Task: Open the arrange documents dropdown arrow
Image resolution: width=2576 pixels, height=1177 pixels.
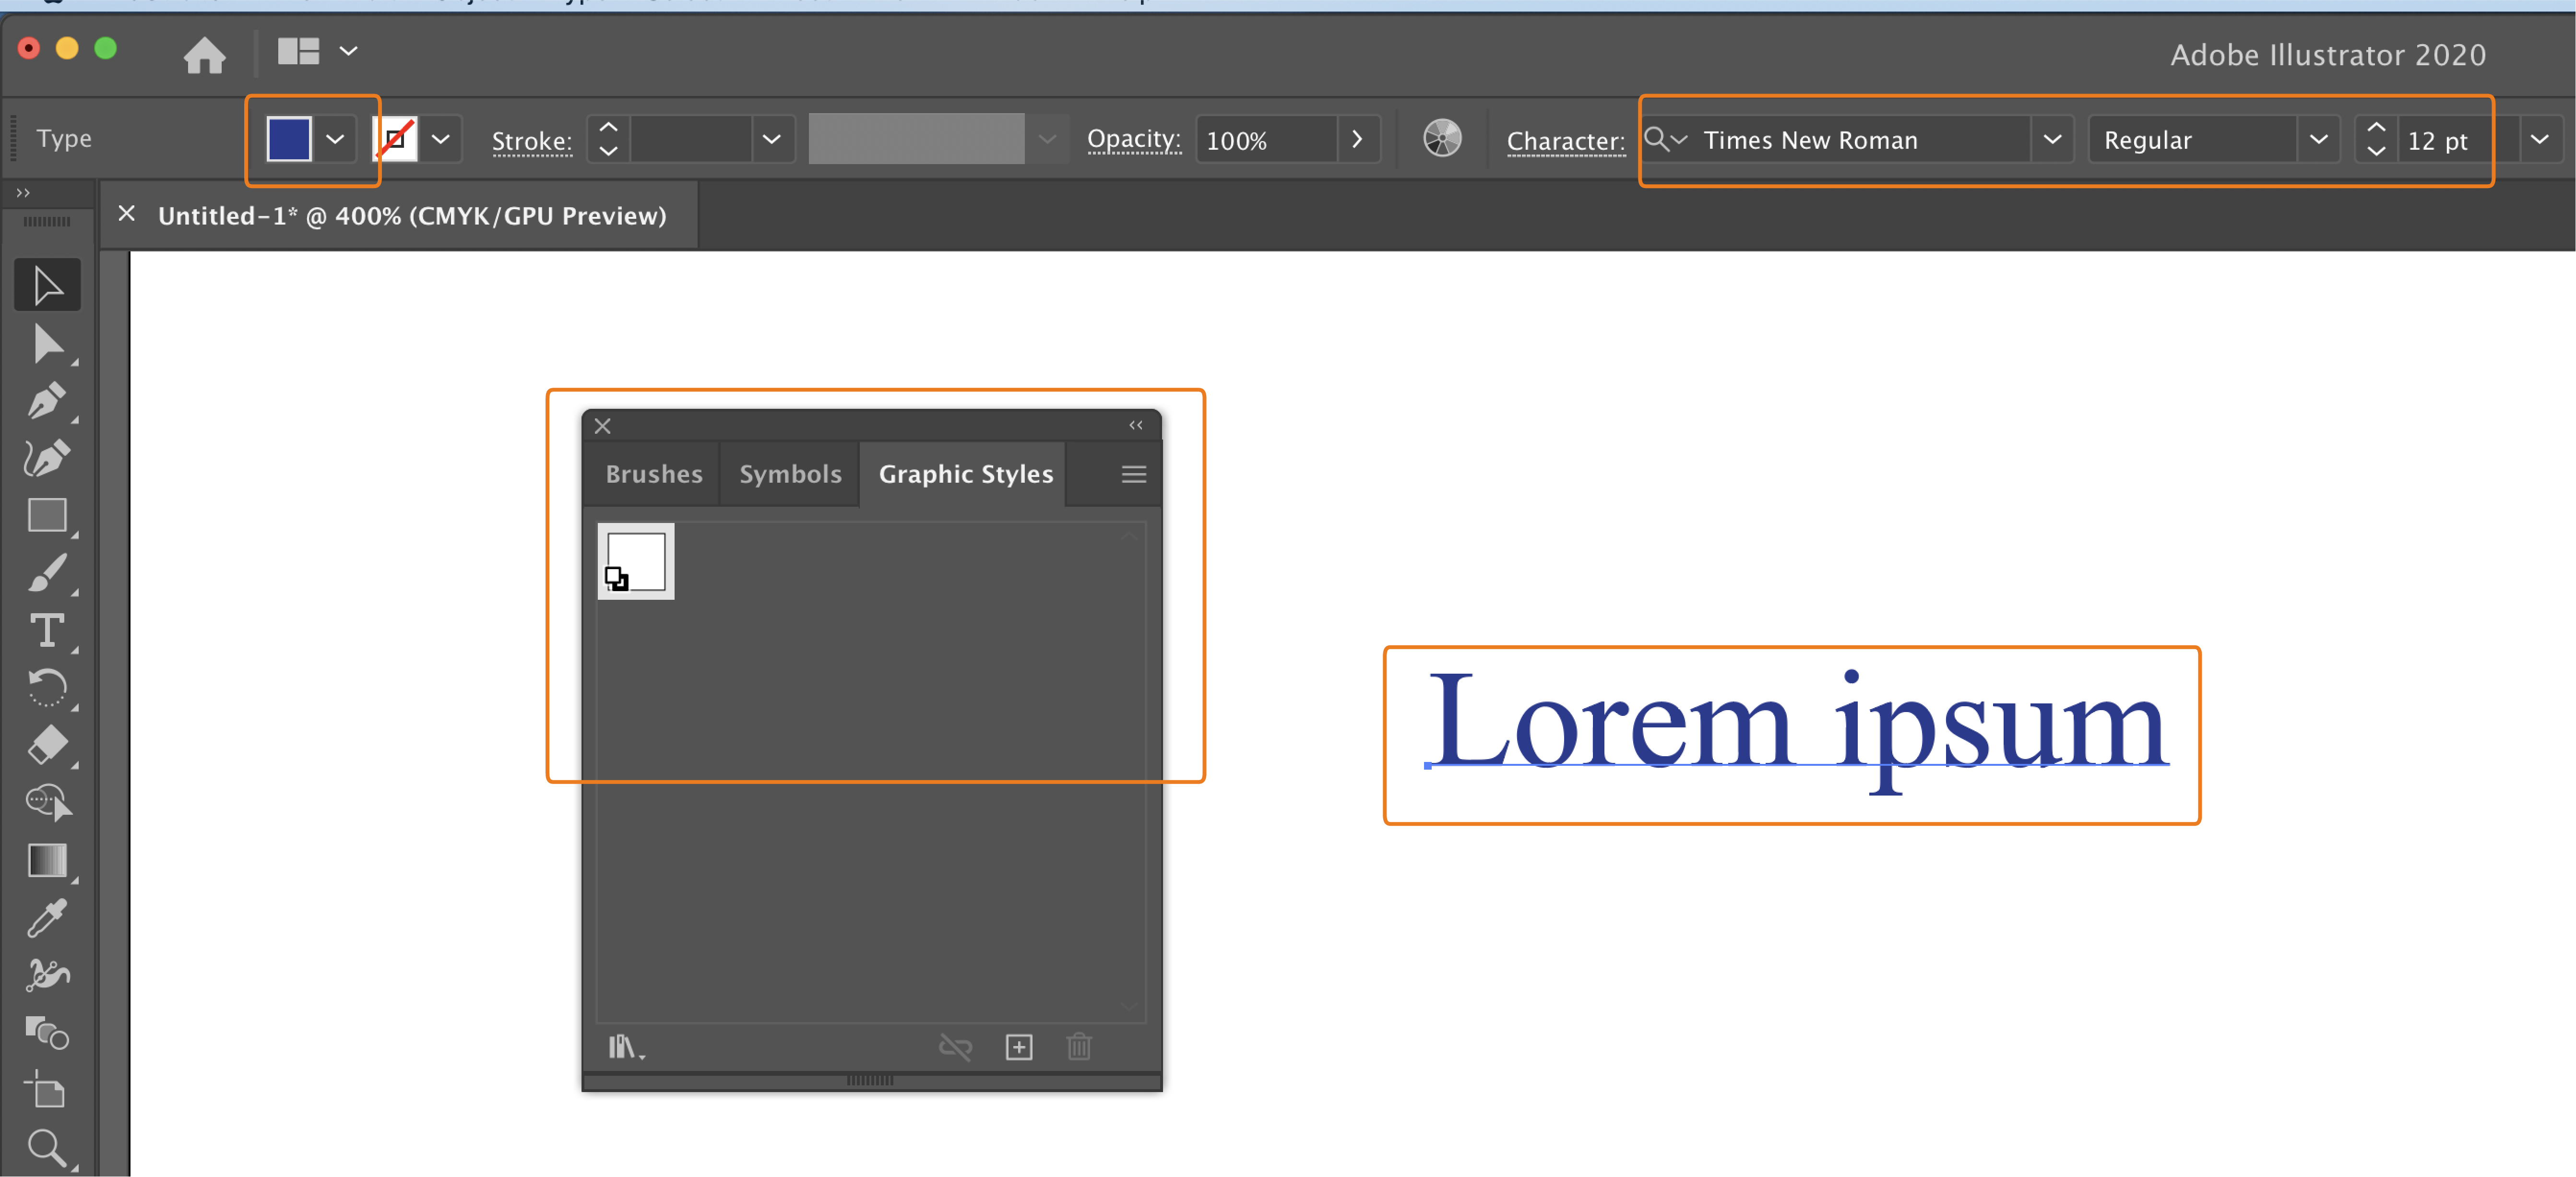Action: point(348,51)
